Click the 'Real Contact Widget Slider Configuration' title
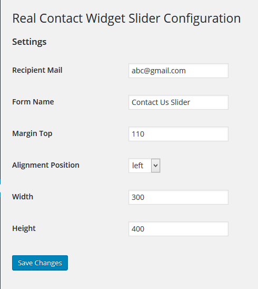Image resolution: width=258 pixels, height=289 pixels. click(x=126, y=18)
